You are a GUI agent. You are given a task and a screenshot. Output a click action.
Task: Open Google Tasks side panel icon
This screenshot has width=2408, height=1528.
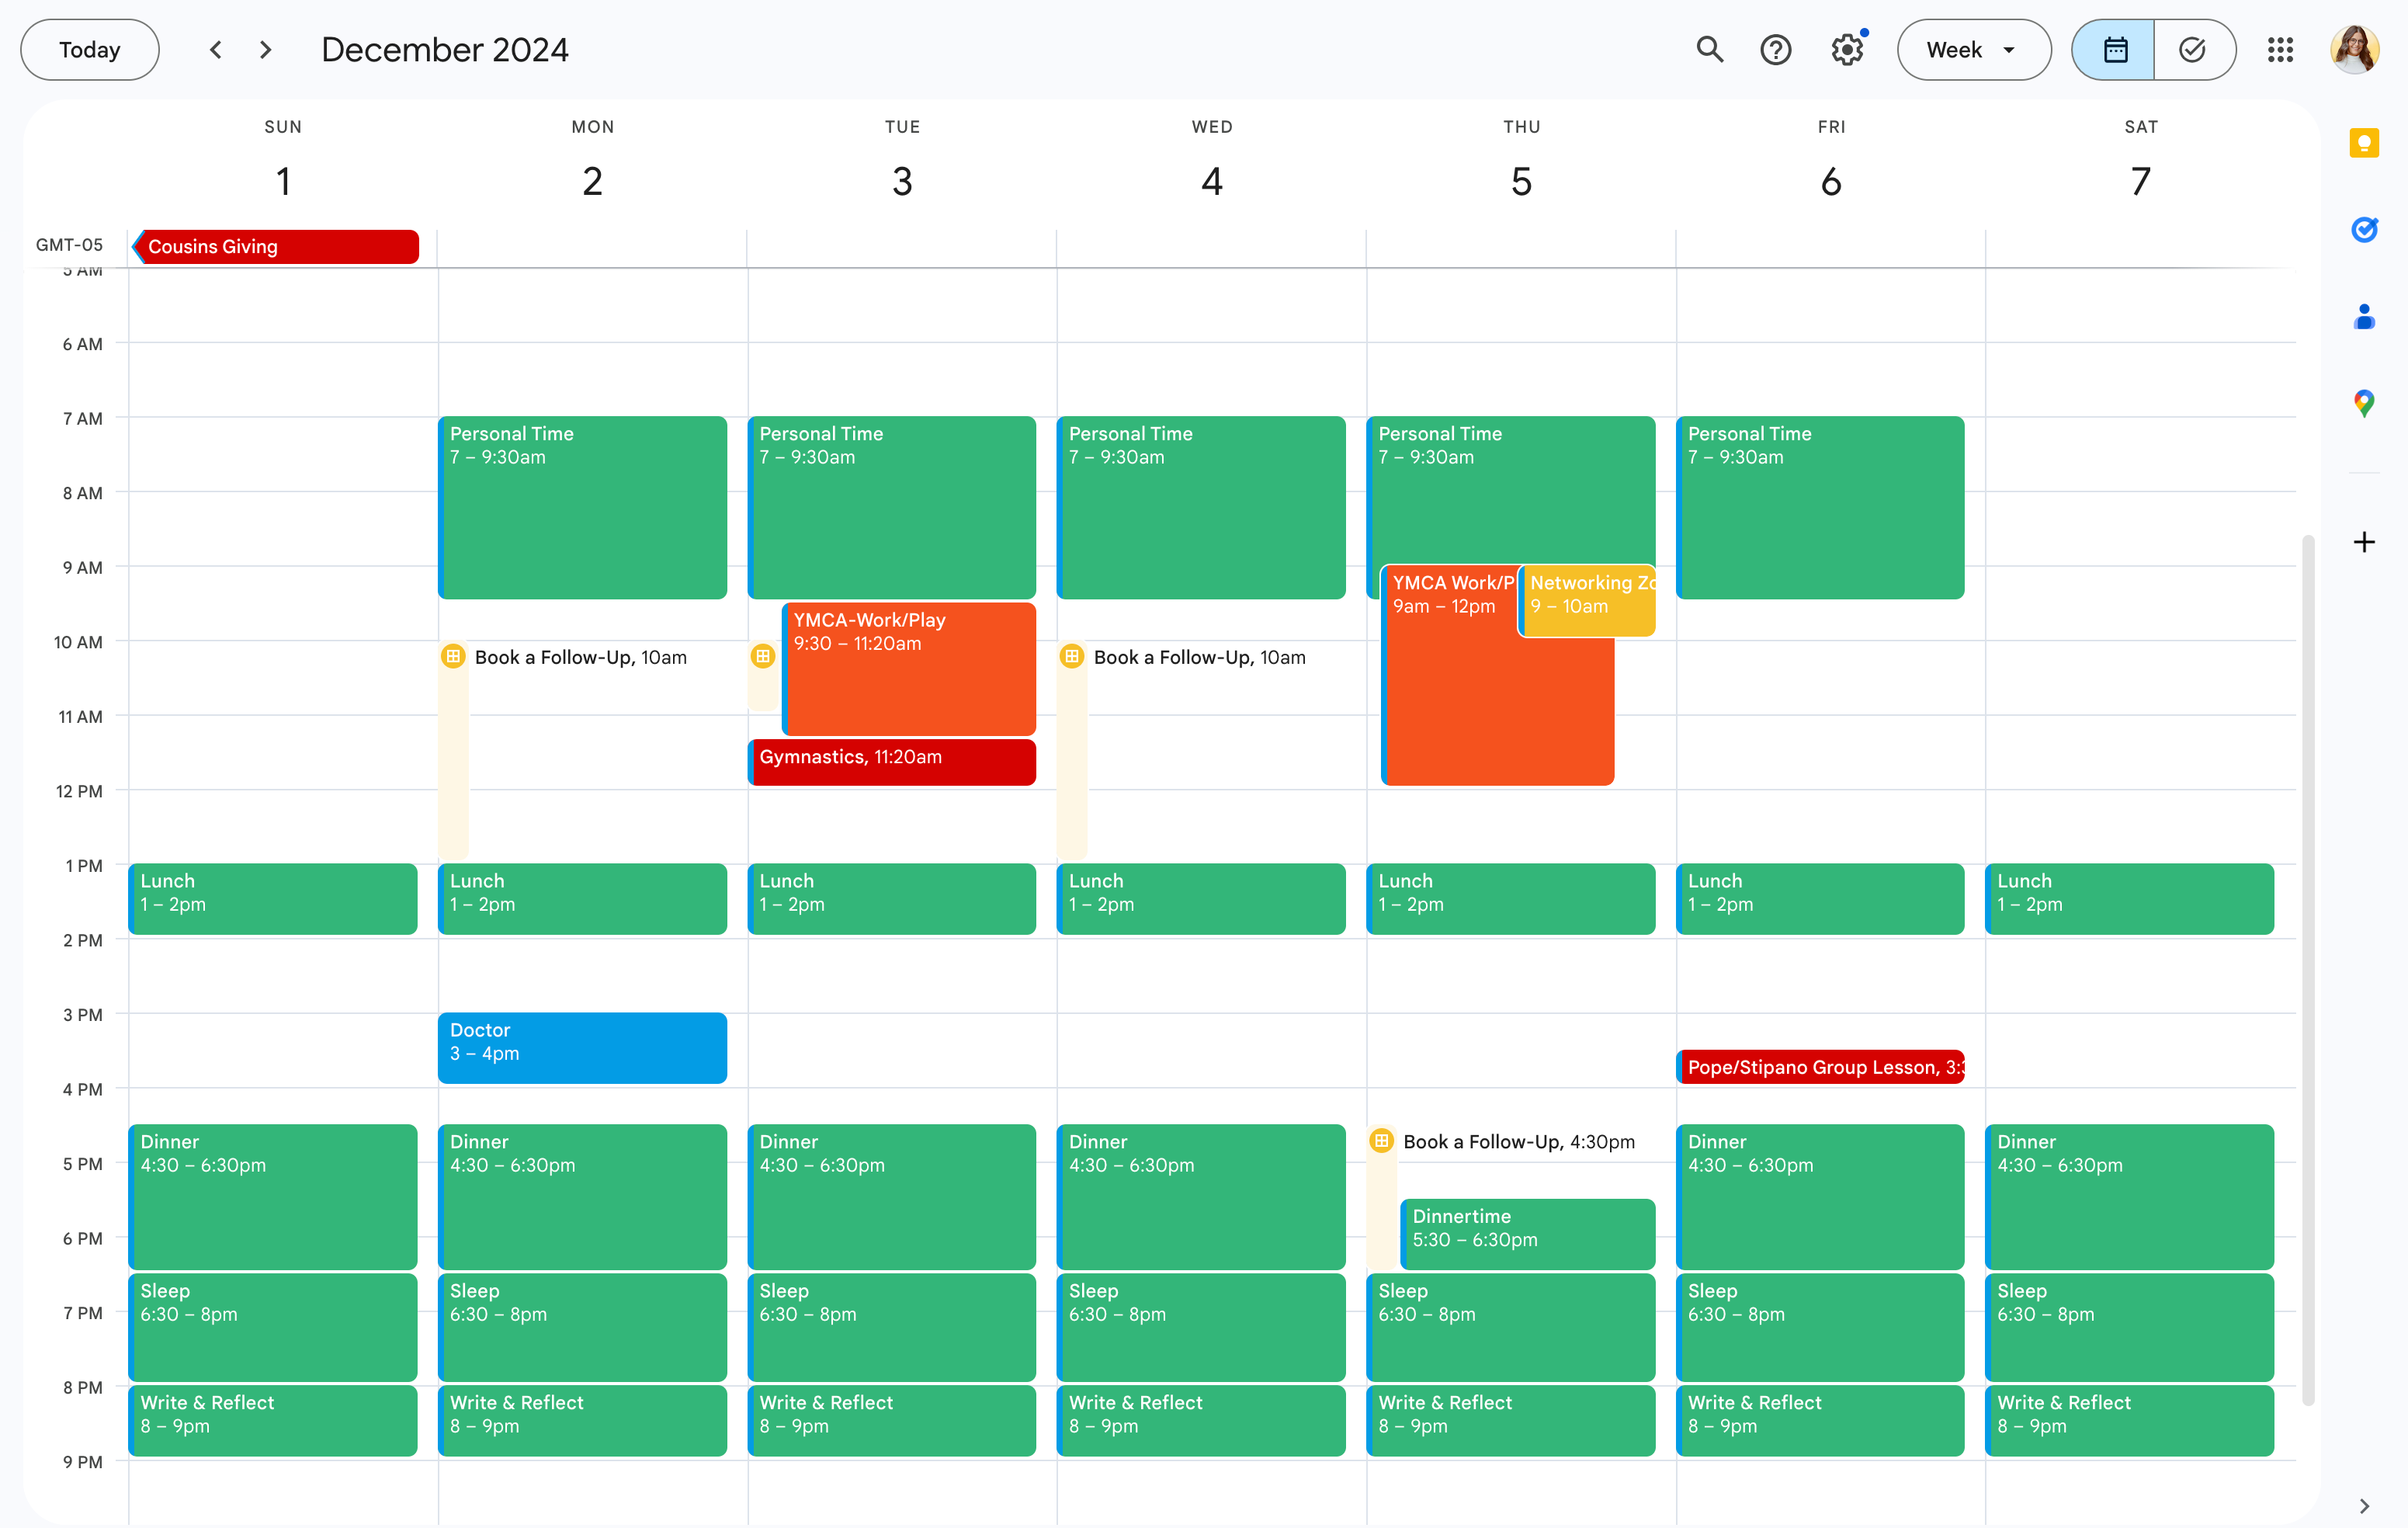[2363, 230]
